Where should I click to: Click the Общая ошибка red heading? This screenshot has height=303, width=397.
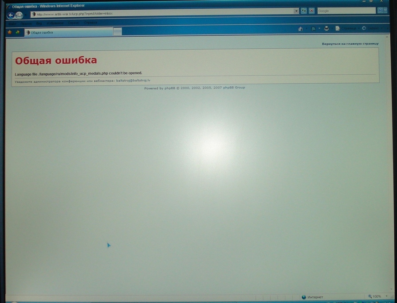coord(56,61)
